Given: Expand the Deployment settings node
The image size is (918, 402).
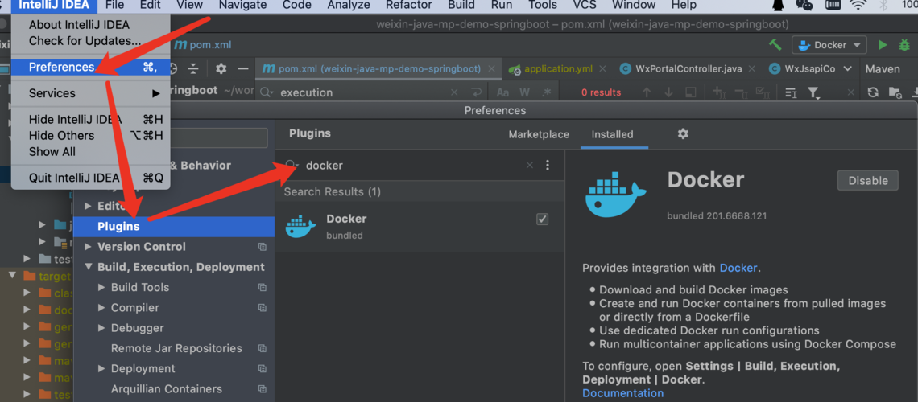Looking at the screenshot, I should pos(101,369).
